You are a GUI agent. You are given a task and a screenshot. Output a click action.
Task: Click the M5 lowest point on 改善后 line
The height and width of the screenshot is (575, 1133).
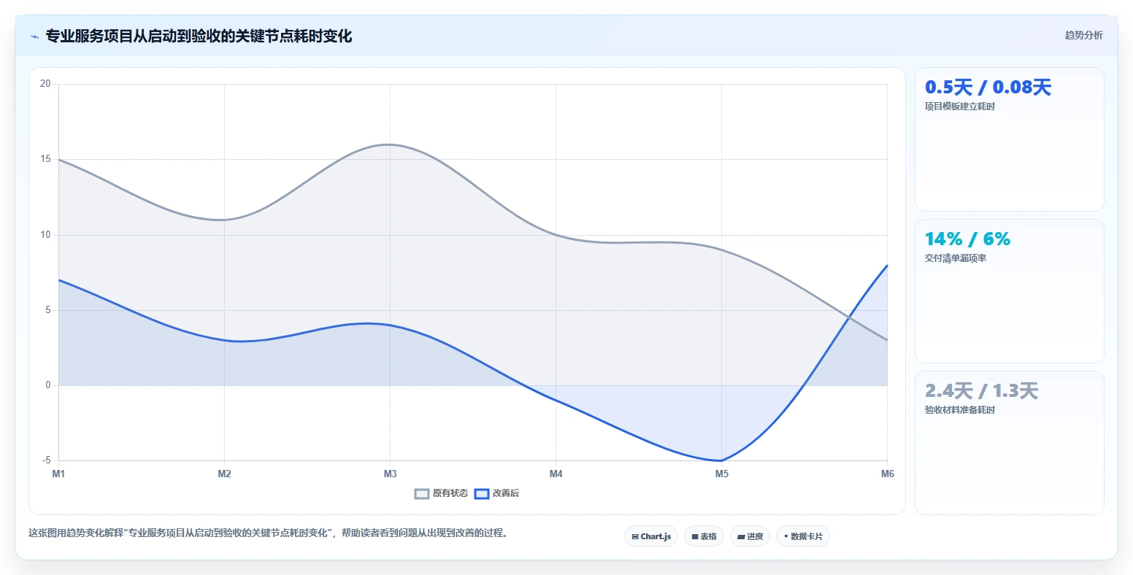pos(721,460)
